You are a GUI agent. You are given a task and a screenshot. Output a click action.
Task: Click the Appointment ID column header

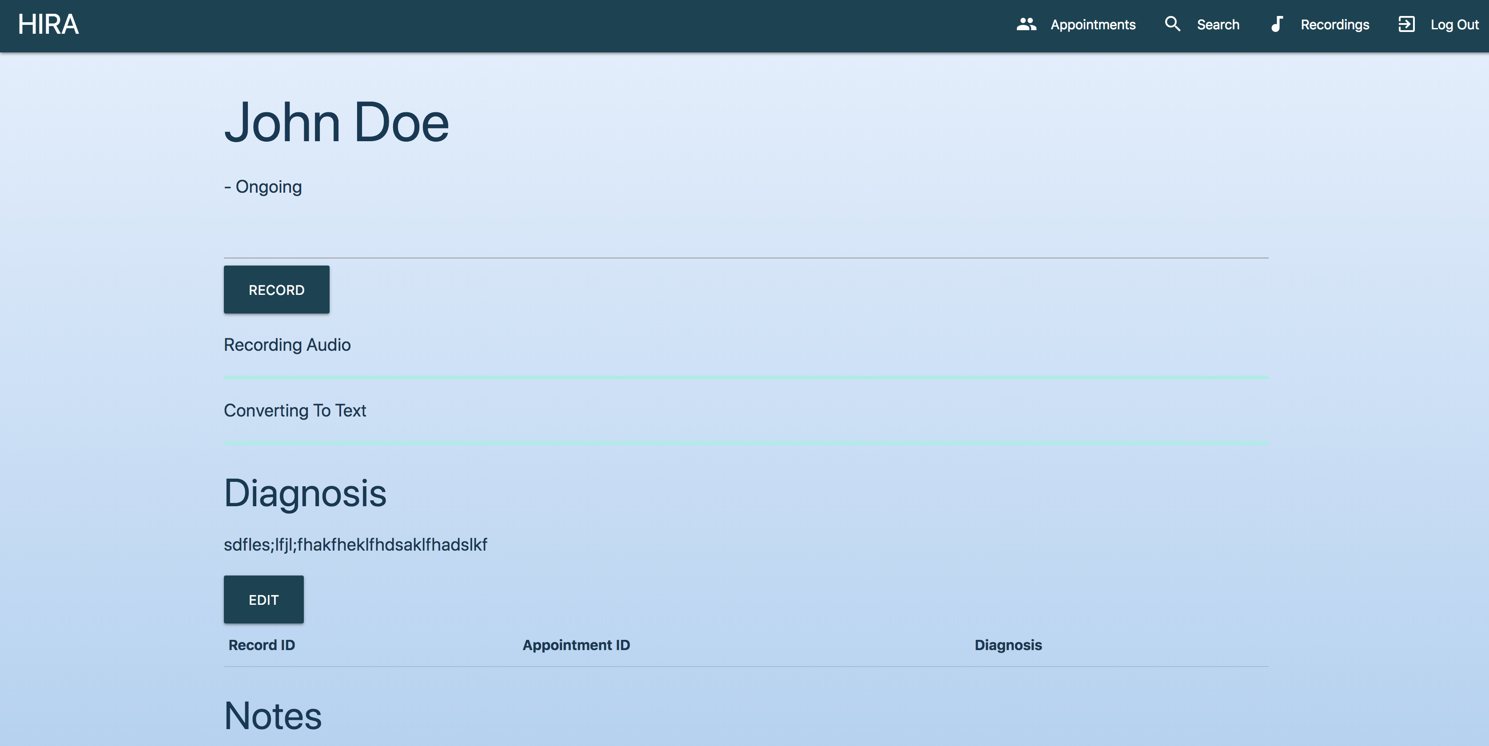tap(576, 645)
